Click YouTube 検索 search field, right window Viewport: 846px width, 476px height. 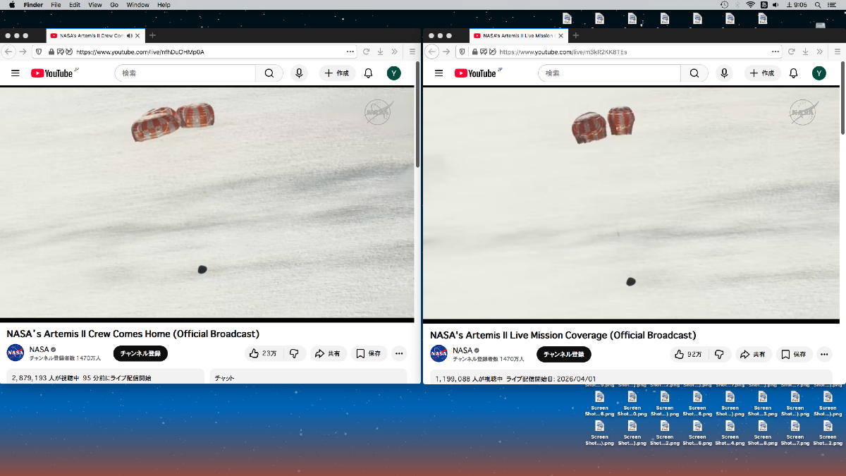click(609, 73)
